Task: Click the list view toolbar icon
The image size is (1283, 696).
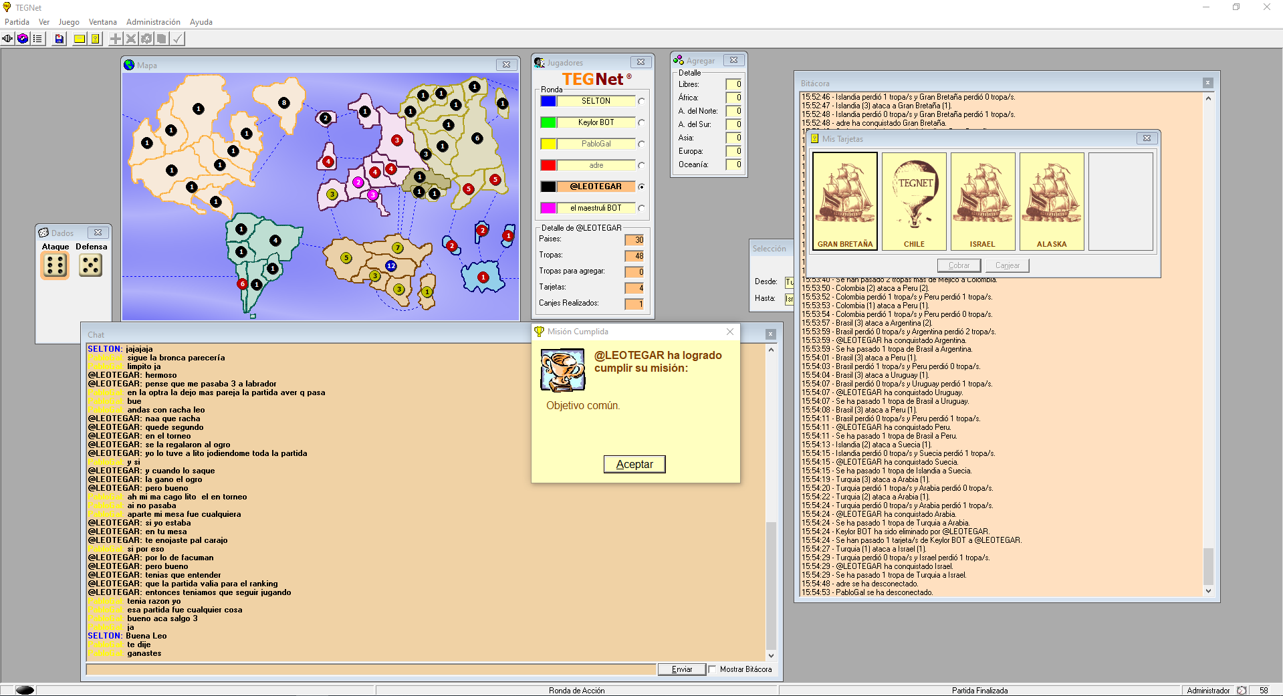Action: [x=37, y=39]
